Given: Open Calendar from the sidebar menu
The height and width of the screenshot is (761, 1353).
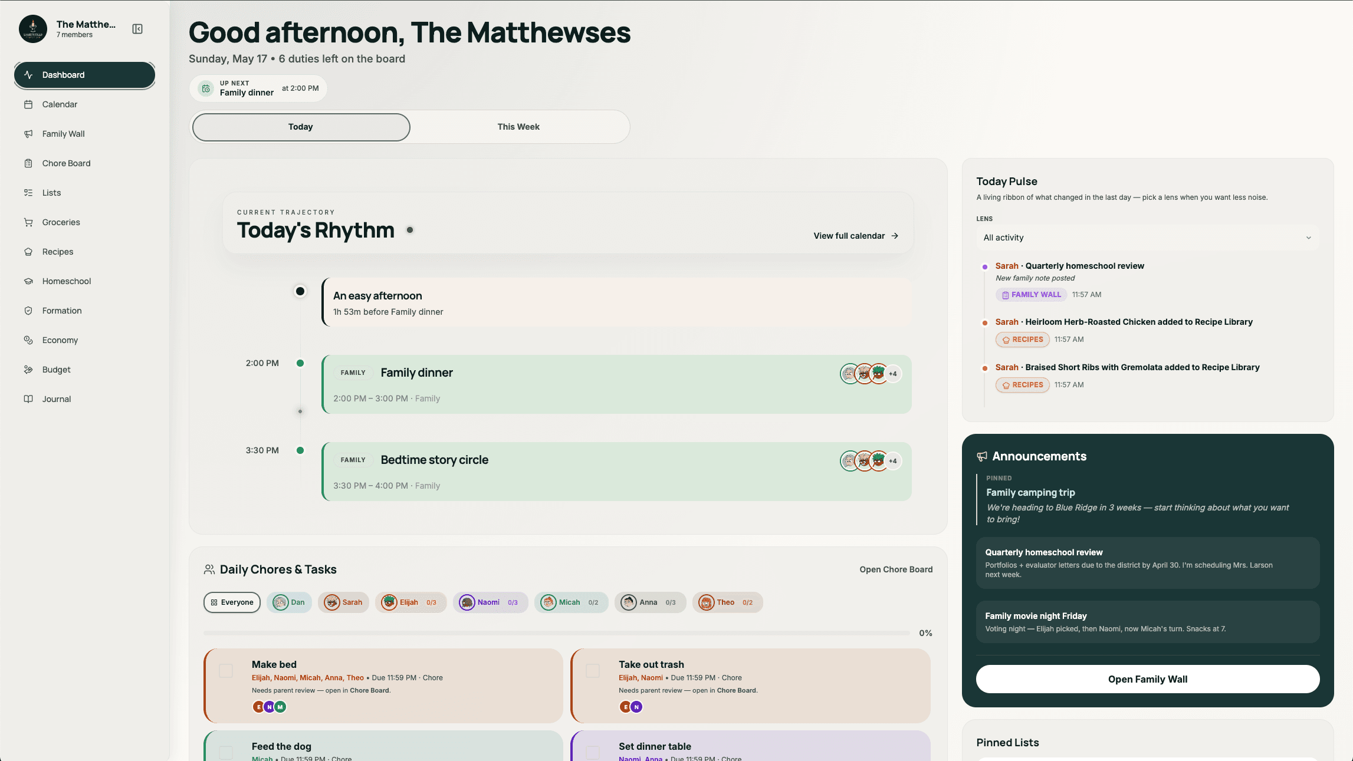Looking at the screenshot, I should (x=84, y=104).
